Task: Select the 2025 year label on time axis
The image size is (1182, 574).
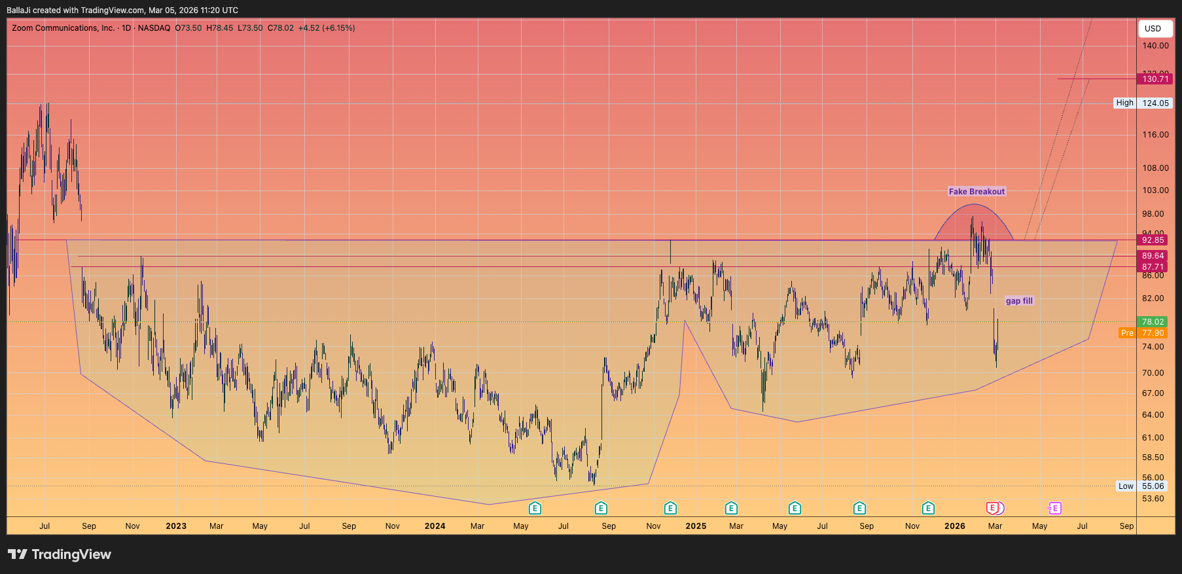Action: 696,526
